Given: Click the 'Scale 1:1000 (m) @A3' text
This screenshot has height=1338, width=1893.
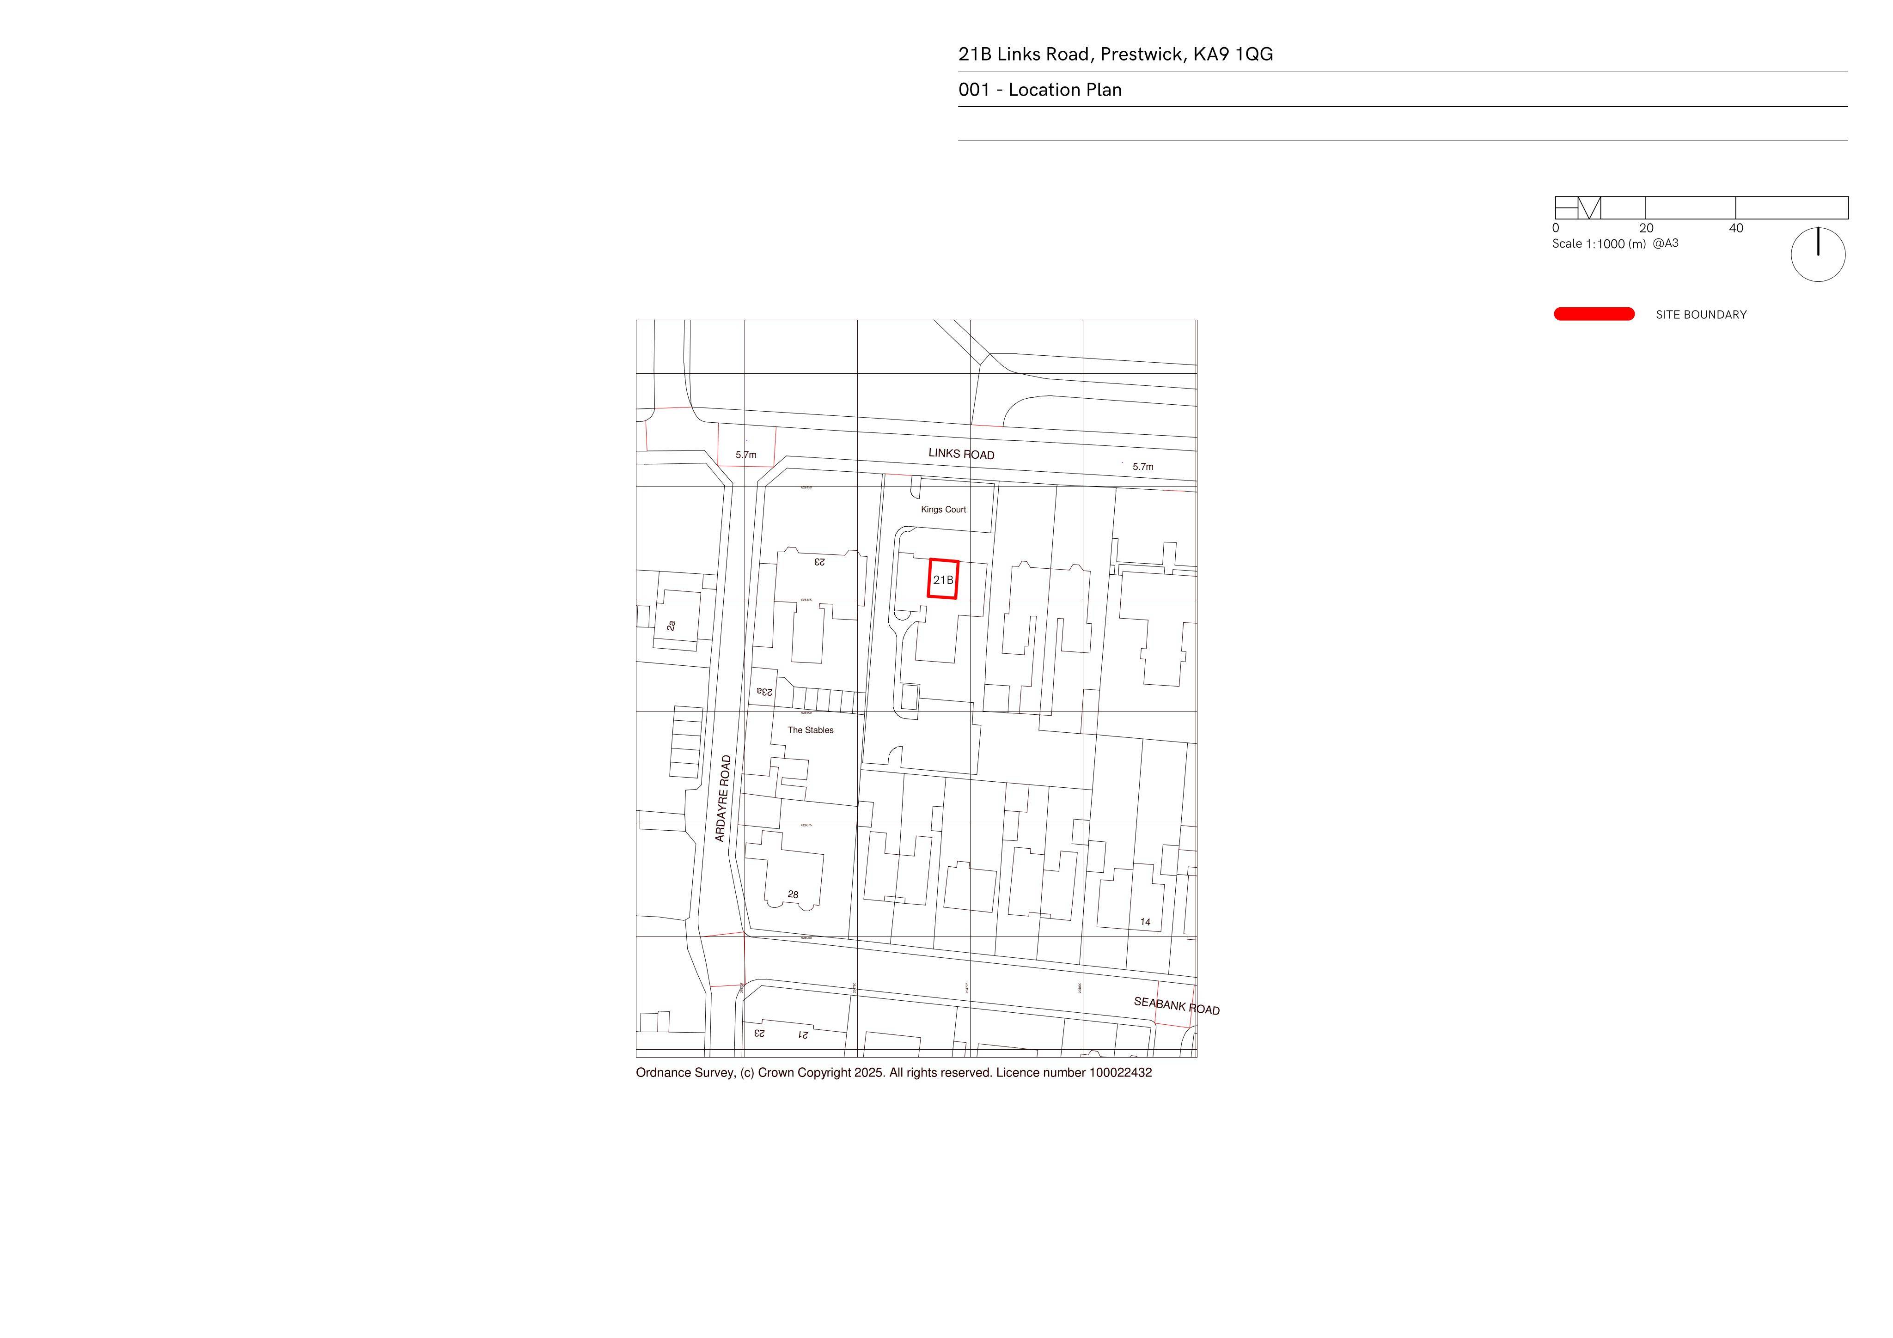Looking at the screenshot, I should click(x=1615, y=243).
